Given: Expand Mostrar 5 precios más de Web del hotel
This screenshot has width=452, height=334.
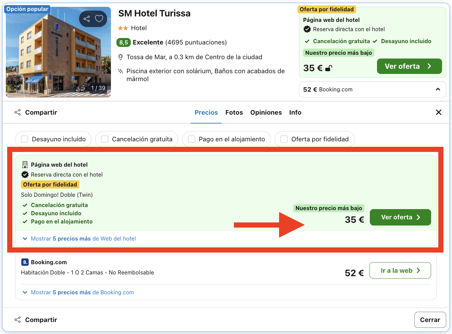Looking at the screenshot, I should click(79, 239).
